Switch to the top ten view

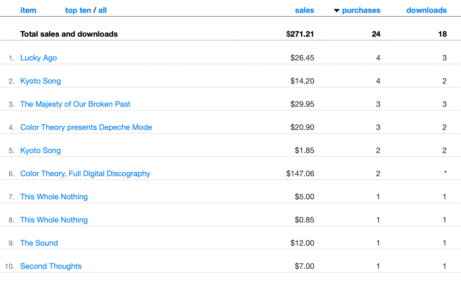78,10
